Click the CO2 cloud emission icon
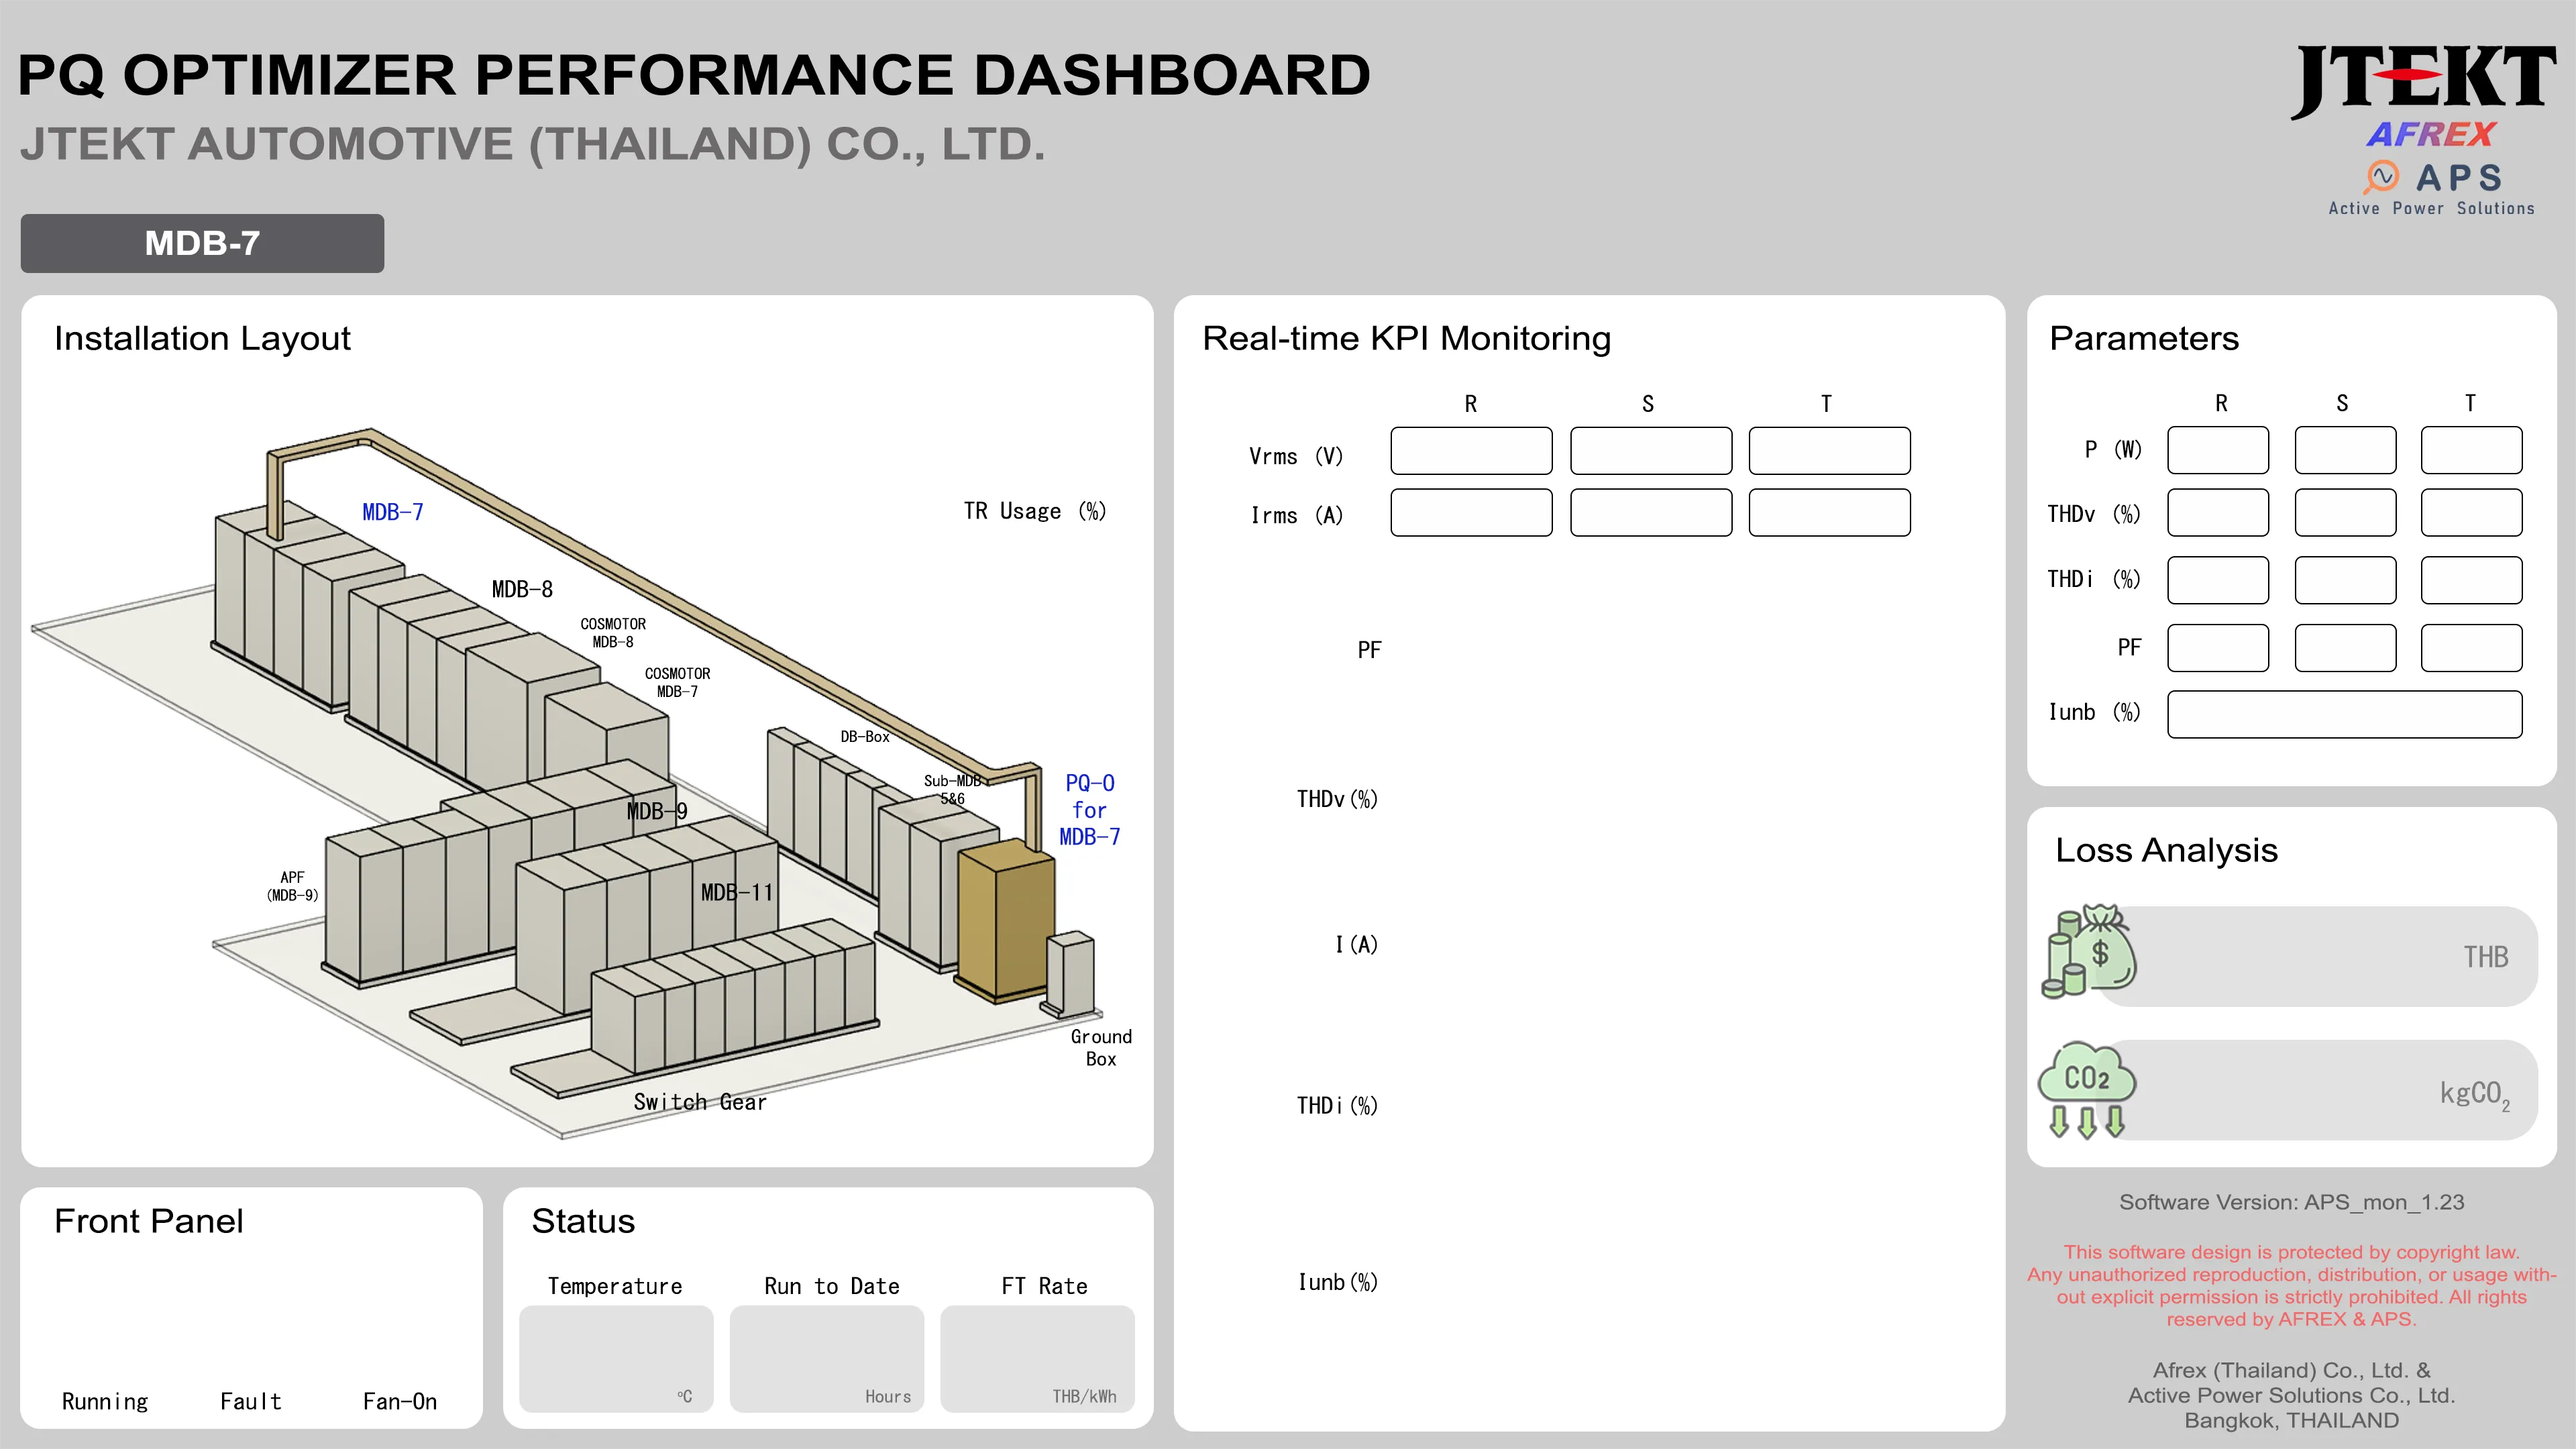The image size is (2576, 1449). 2087,1090
